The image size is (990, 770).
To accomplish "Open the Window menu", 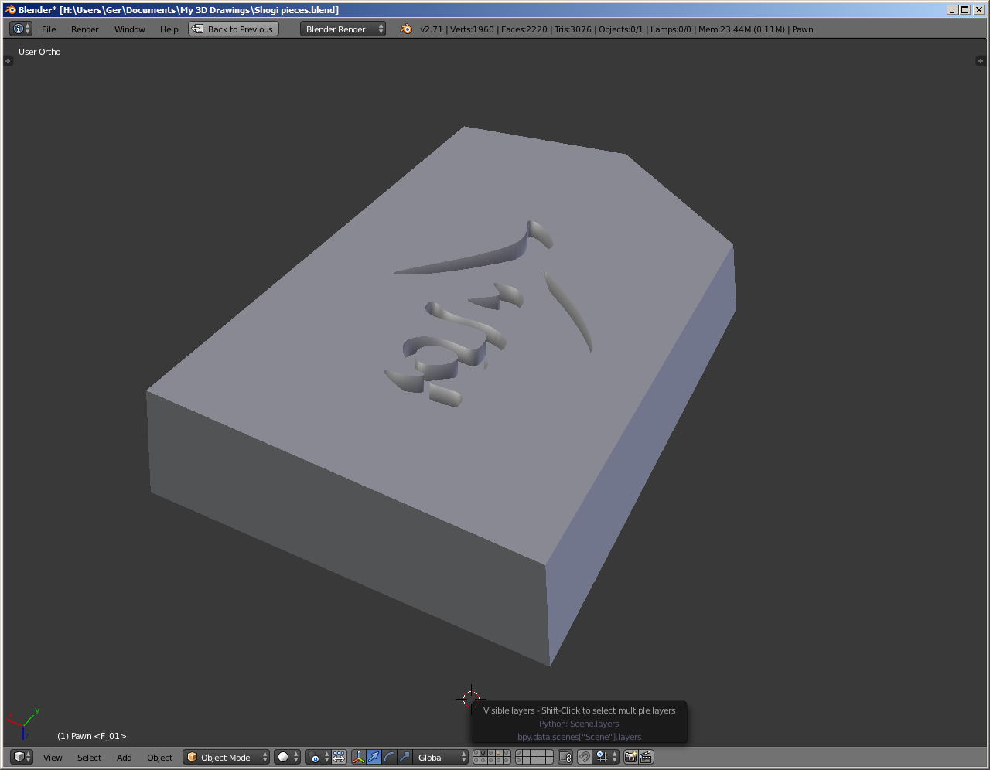I will coord(129,29).
